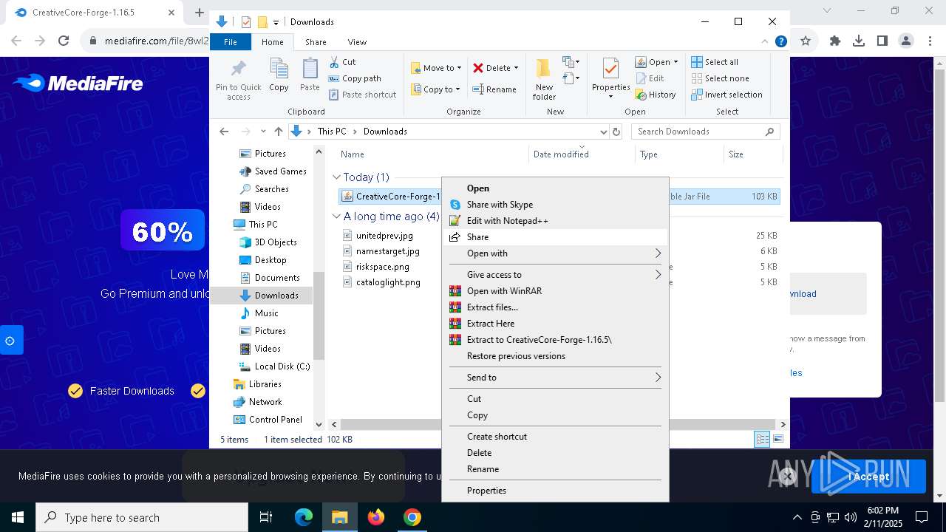Select the riskspace.png file
946x532 pixels.
pyautogui.click(x=382, y=267)
